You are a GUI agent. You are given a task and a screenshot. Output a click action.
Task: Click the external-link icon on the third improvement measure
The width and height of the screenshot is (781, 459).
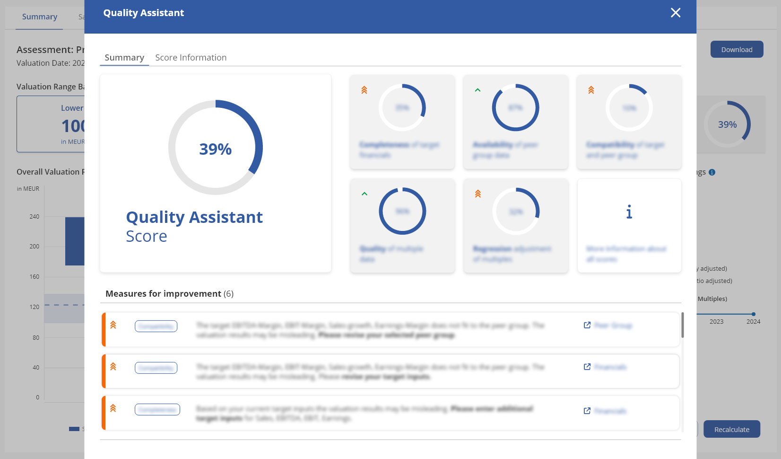click(587, 411)
